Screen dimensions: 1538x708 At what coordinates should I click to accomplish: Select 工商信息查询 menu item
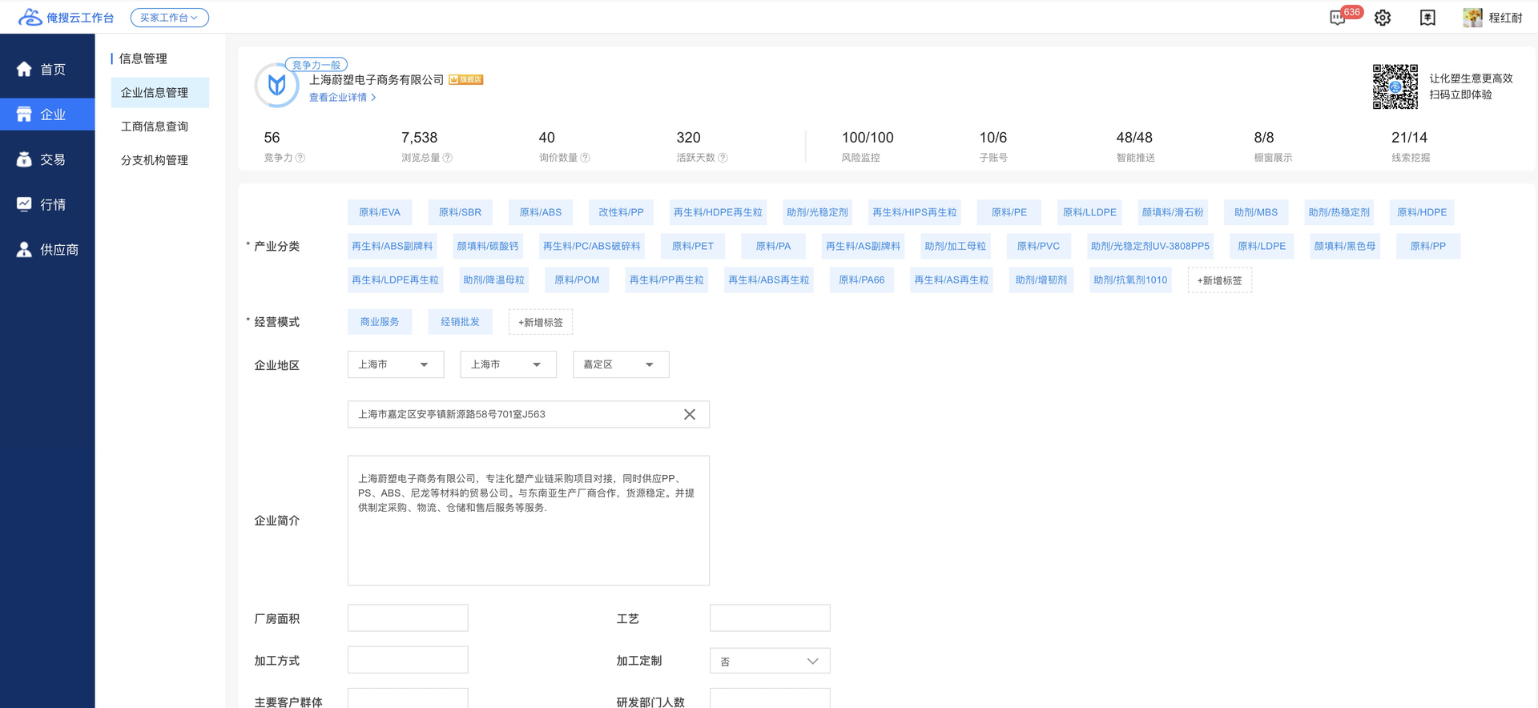[x=155, y=127]
